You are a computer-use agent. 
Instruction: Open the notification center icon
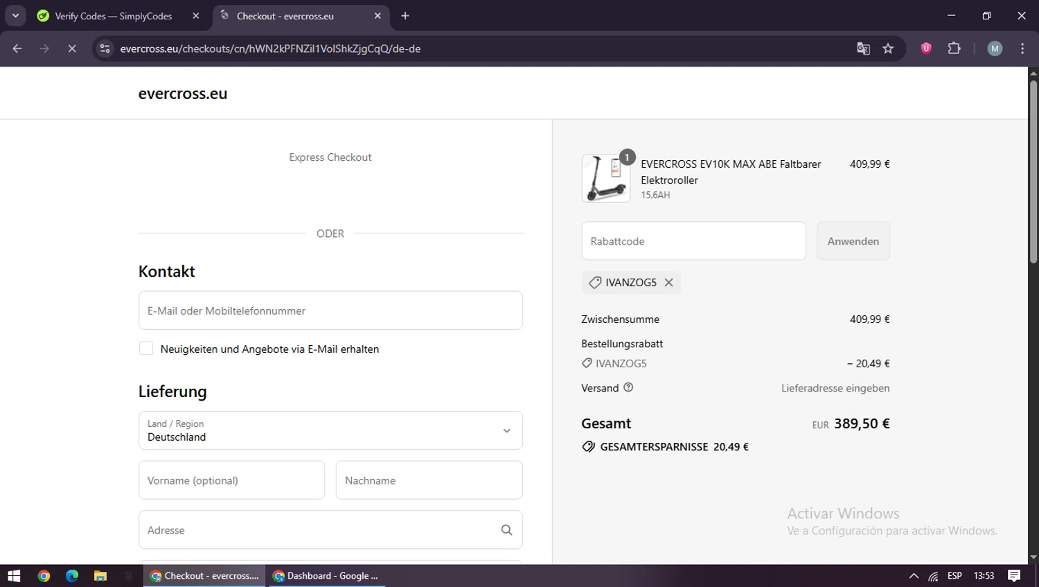coord(1014,576)
